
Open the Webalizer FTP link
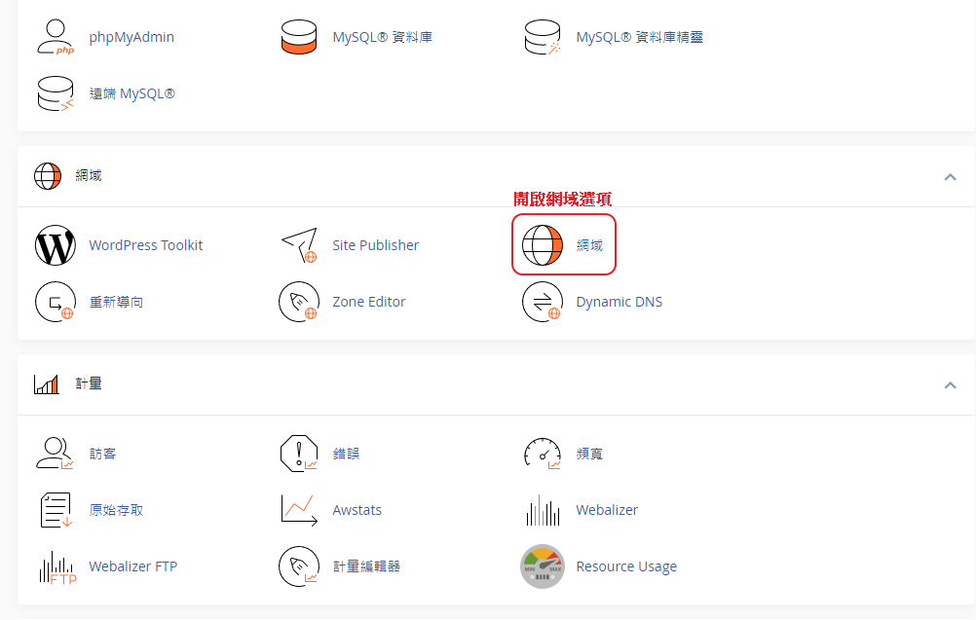tap(132, 566)
